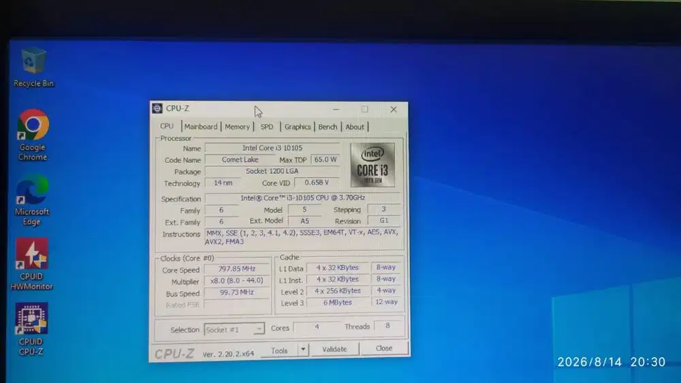Screen dimensions: 681x383
Task: Click the Bus Speed 99.73 MHz value
Action: (x=237, y=292)
